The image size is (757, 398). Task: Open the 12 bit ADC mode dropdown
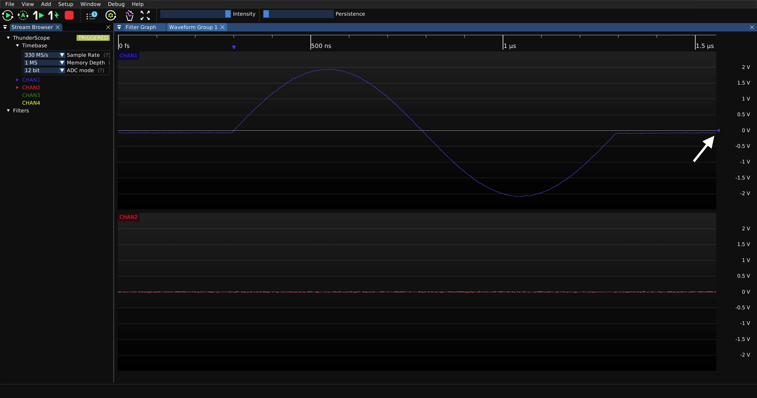pyautogui.click(x=44, y=70)
